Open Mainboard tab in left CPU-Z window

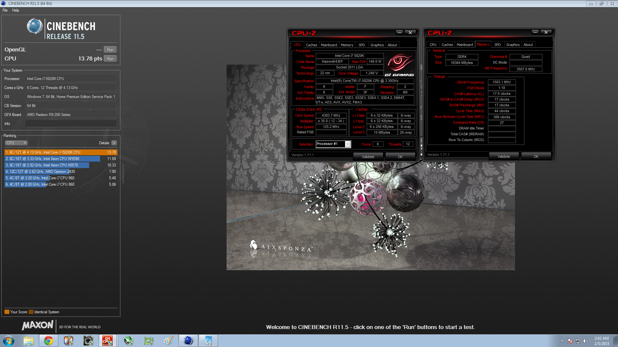point(329,45)
